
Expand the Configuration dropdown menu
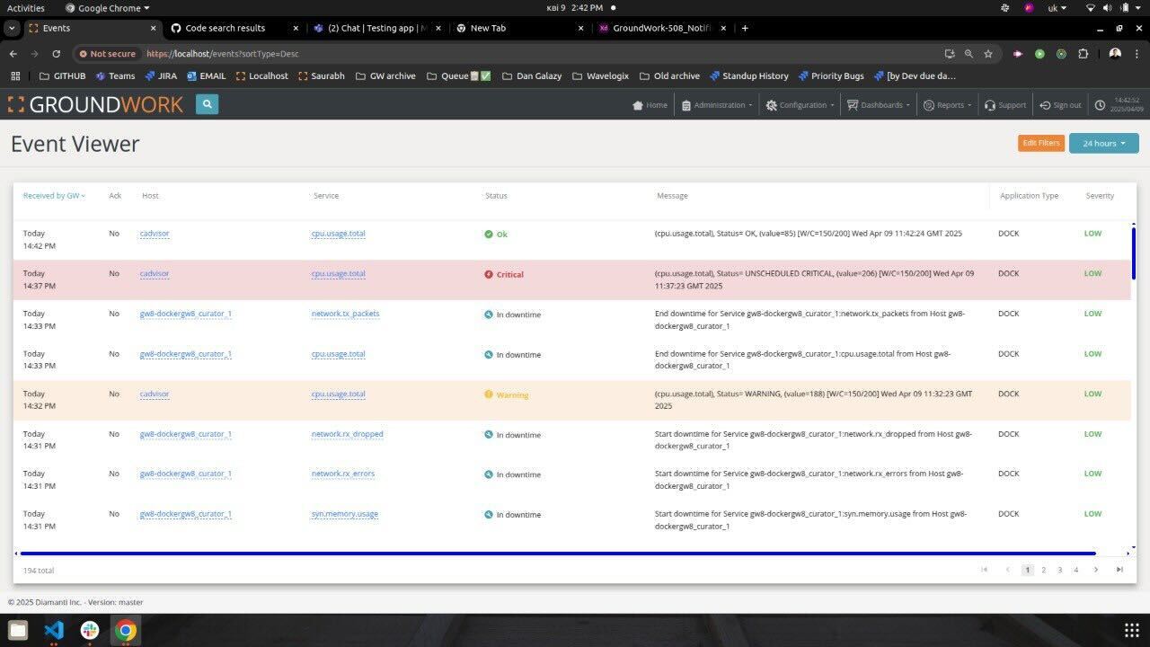(x=800, y=105)
